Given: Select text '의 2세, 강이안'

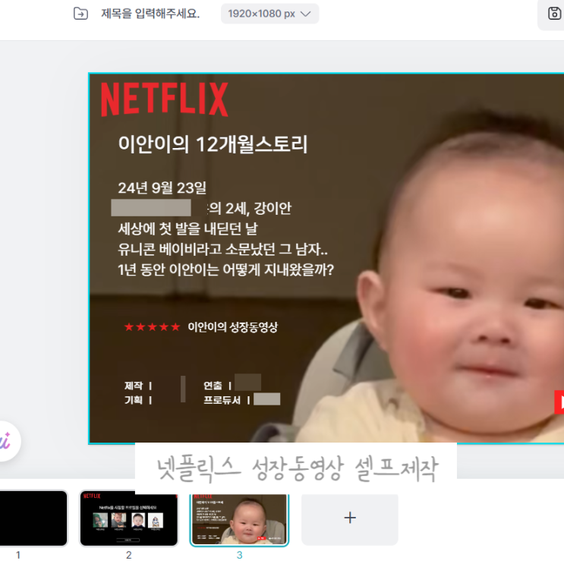Looking at the screenshot, I should tap(250, 208).
